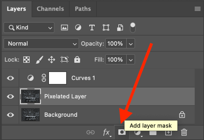This screenshot has width=204, height=140.
Task: Expand the Opacity percentage dropdown arrow
Action: 131,44
